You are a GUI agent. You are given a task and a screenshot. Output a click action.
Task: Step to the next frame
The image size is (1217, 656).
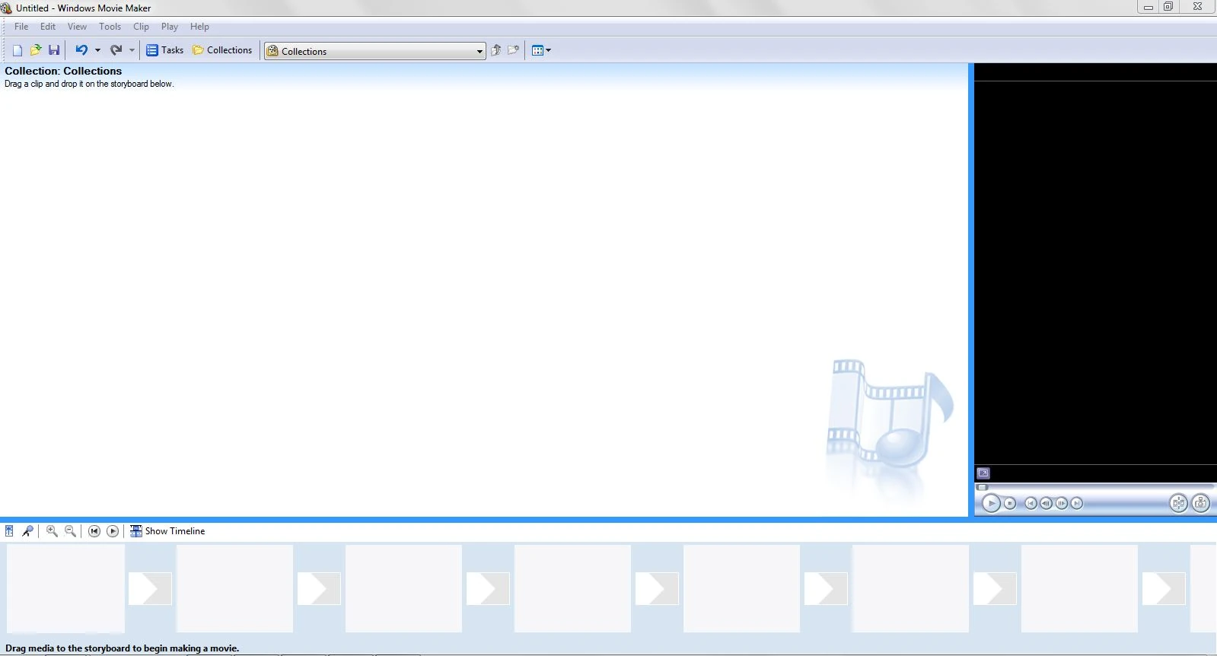1061,503
